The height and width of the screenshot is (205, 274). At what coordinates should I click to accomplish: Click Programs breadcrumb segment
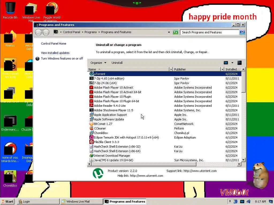click(90, 32)
